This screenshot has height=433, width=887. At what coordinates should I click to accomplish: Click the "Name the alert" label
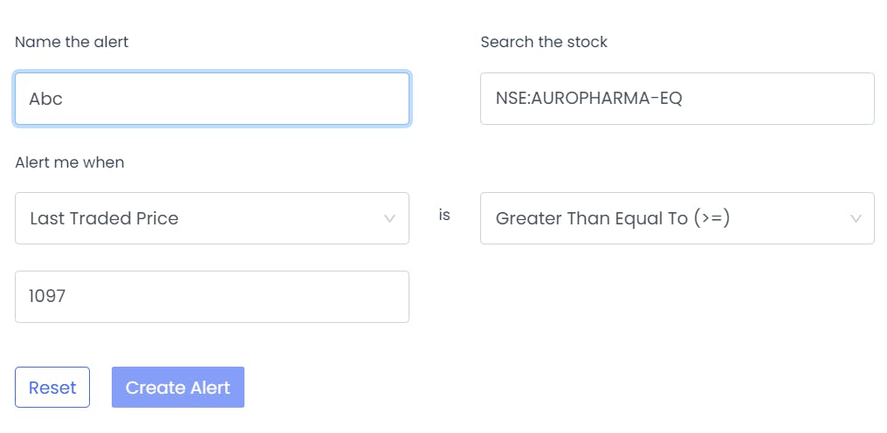(72, 42)
